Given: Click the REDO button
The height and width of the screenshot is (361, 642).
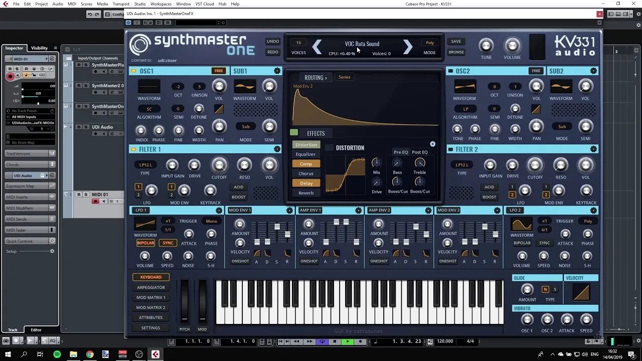Looking at the screenshot, I should click(x=273, y=52).
